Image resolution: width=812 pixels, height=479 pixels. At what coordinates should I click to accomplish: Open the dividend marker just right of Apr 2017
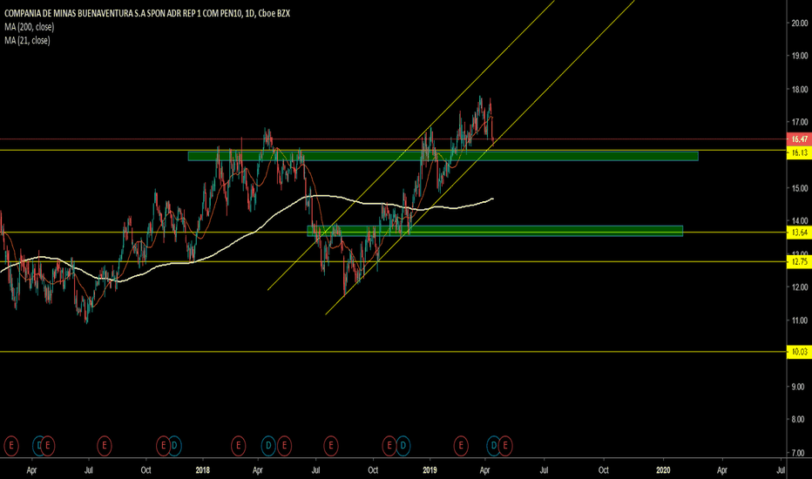pos(38,445)
